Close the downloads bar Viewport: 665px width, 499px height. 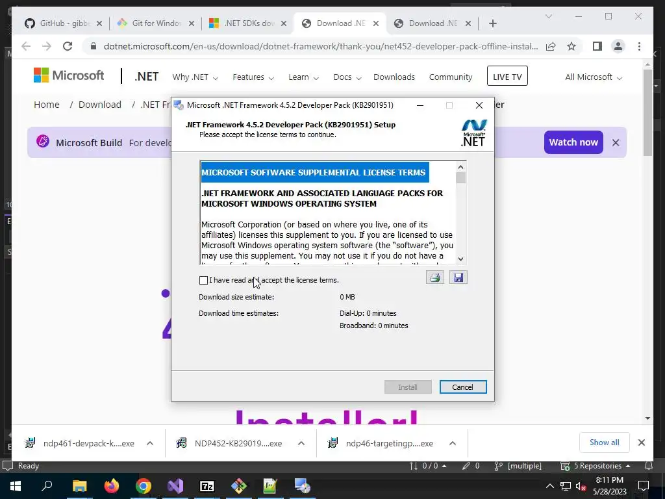tap(641, 442)
